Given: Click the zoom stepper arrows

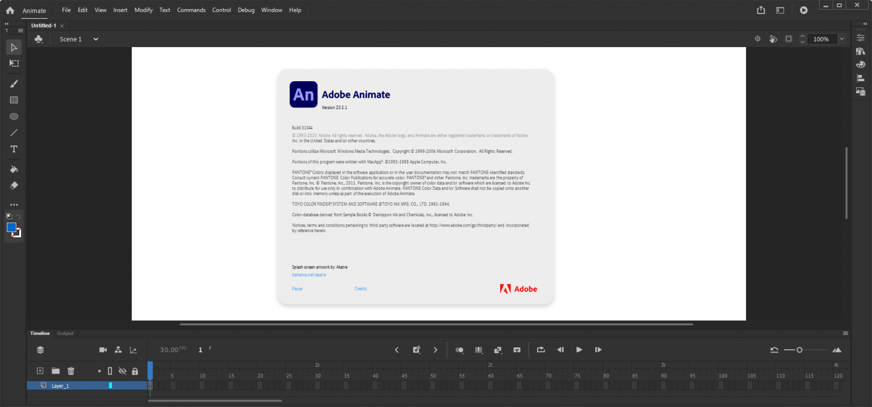Looking at the screenshot, I should (802, 39).
